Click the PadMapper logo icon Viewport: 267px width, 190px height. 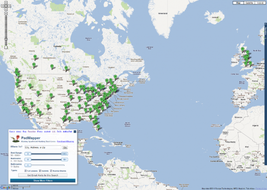point(15,139)
